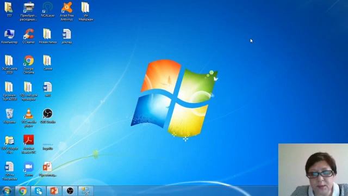Select the SQL folder above VLC

(29, 91)
